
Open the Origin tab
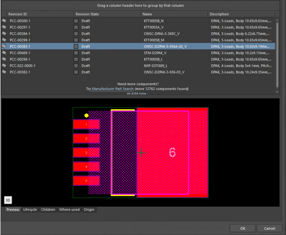click(x=89, y=209)
